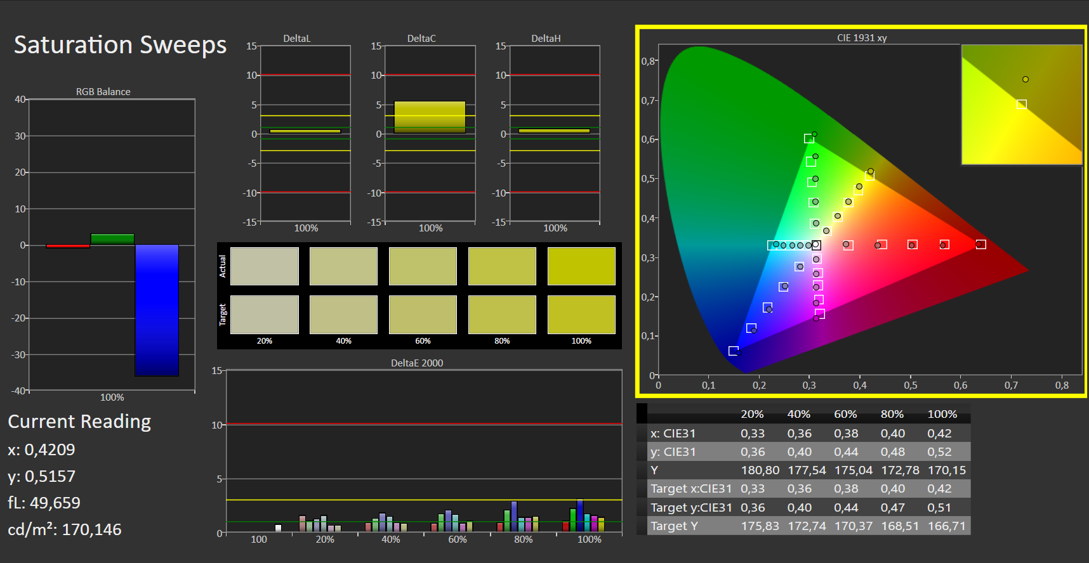The width and height of the screenshot is (1089, 563).
Task: Click the y: CIE31 "0,52" cell at 100%
Action: coord(939,452)
